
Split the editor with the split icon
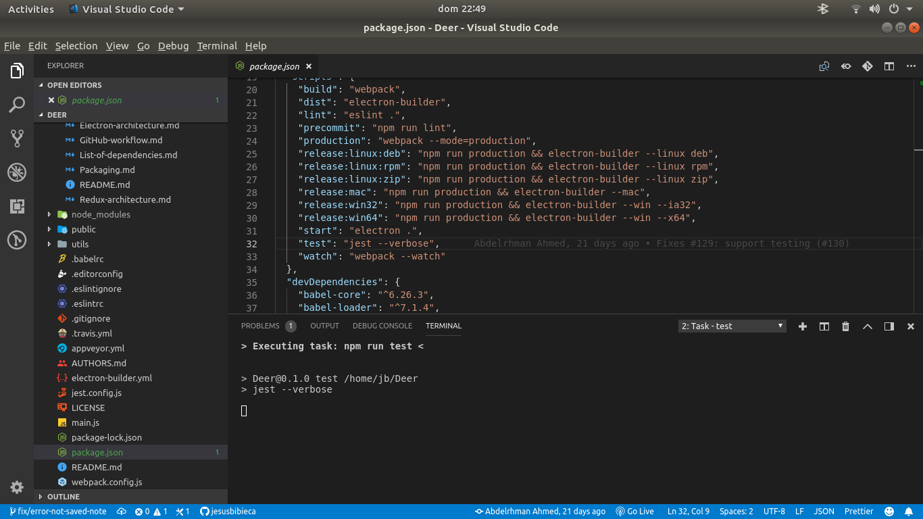click(x=888, y=66)
